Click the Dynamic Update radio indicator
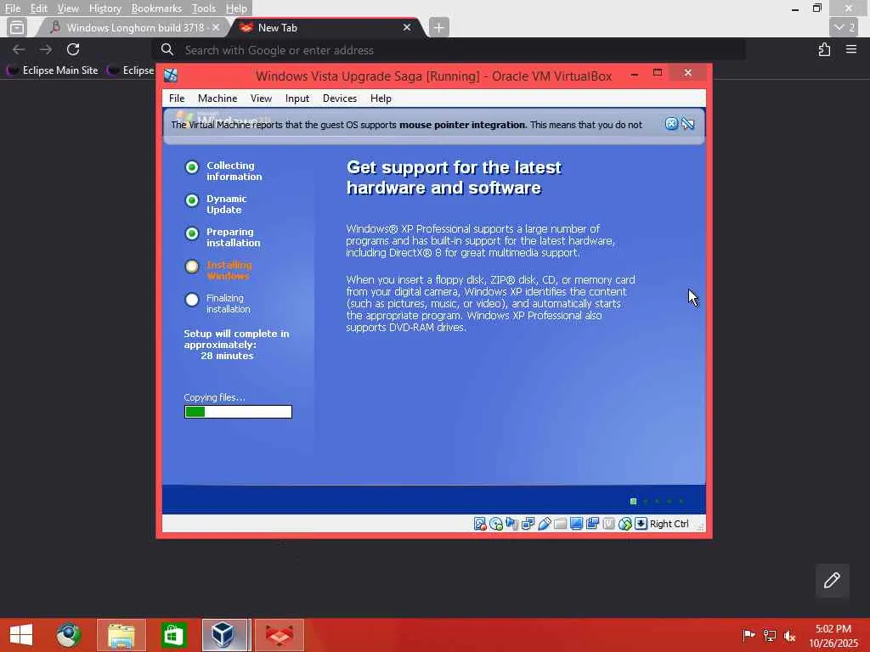This screenshot has width=870, height=652. coord(192,200)
